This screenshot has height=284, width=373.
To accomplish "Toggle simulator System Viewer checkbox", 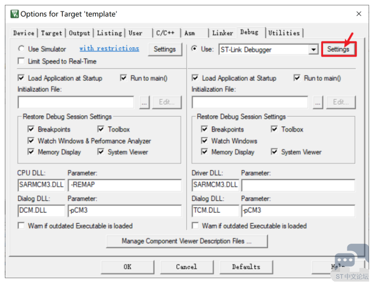I will click(101, 152).
